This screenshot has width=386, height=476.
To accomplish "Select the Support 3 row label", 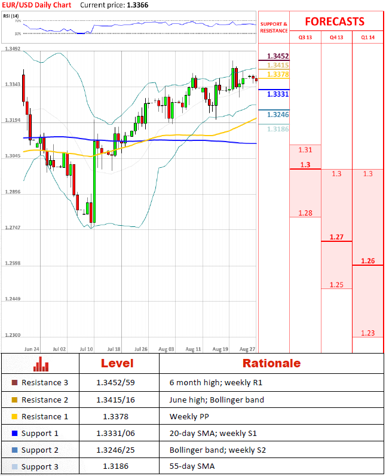I will pyautogui.click(x=40, y=467).
